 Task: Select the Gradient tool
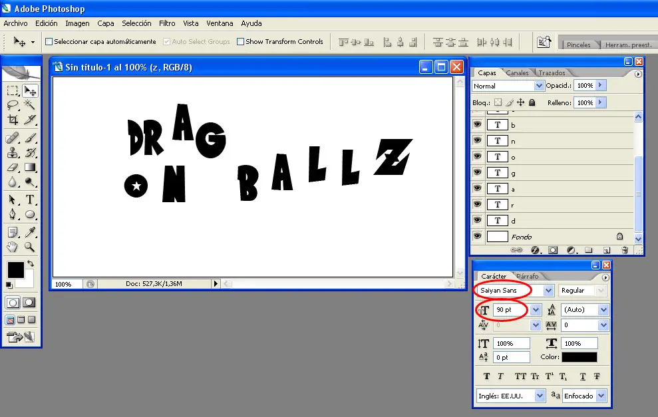(30, 168)
